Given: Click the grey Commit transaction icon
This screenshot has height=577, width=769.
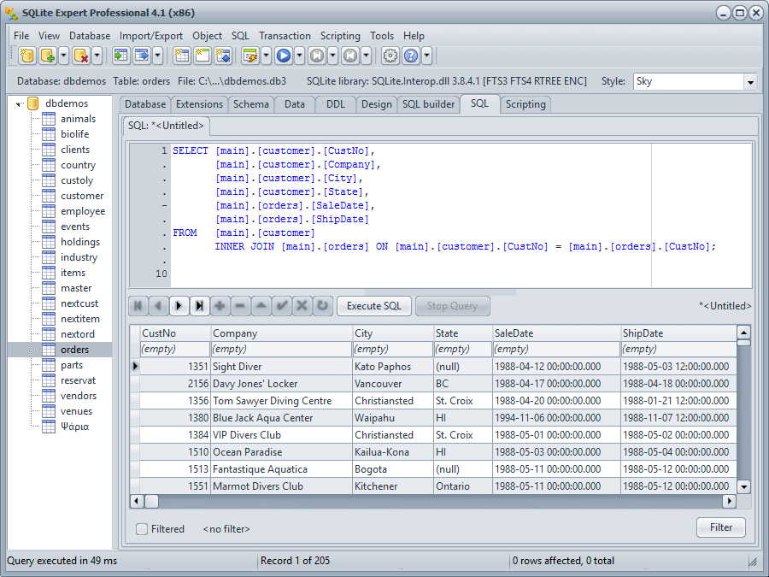Looking at the screenshot, I should [317, 56].
